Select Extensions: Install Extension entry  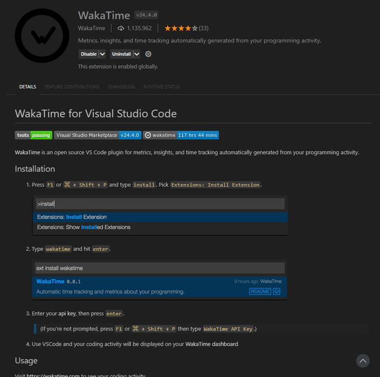pyautogui.click(x=160, y=217)
